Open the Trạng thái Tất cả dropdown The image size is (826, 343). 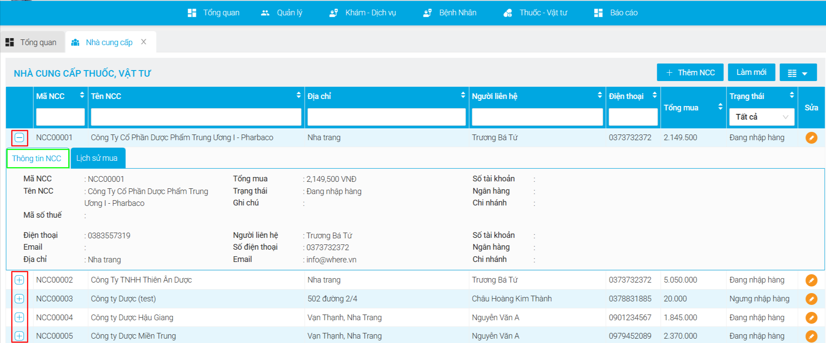tap(762, 117)
